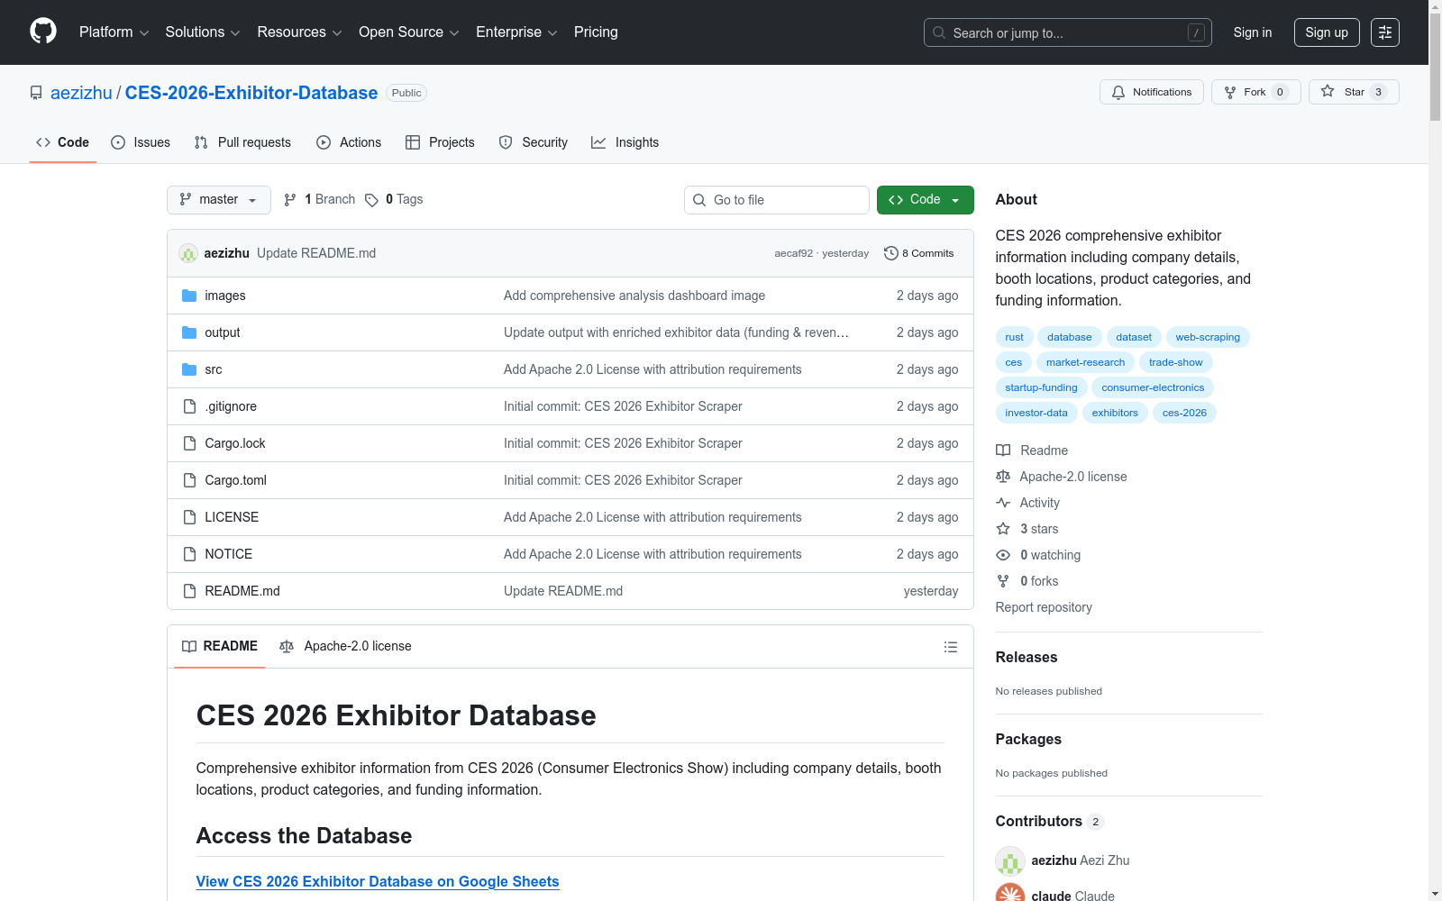The width and height of the screenshot is (1442, 901).
Task: Expand the Resources menu
Action: [x=299, y=32]
